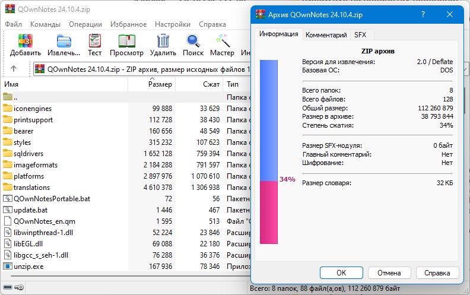Go up one level arrow

point(14,69)
